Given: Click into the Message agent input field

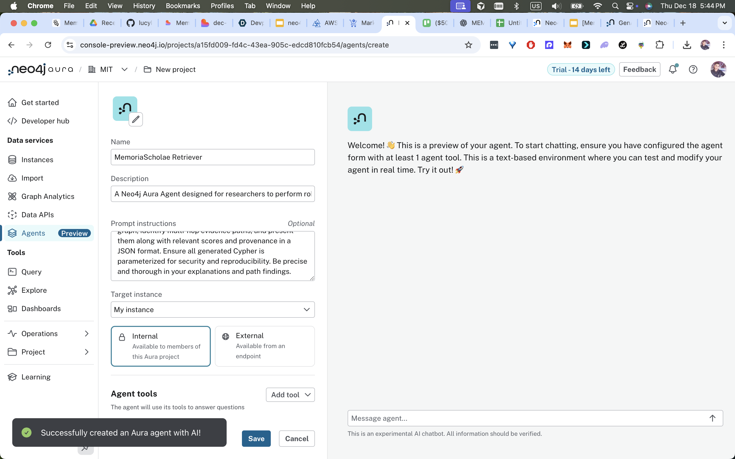Looking at the screenshot, I should pyautogui.click(x=525, y=418).
